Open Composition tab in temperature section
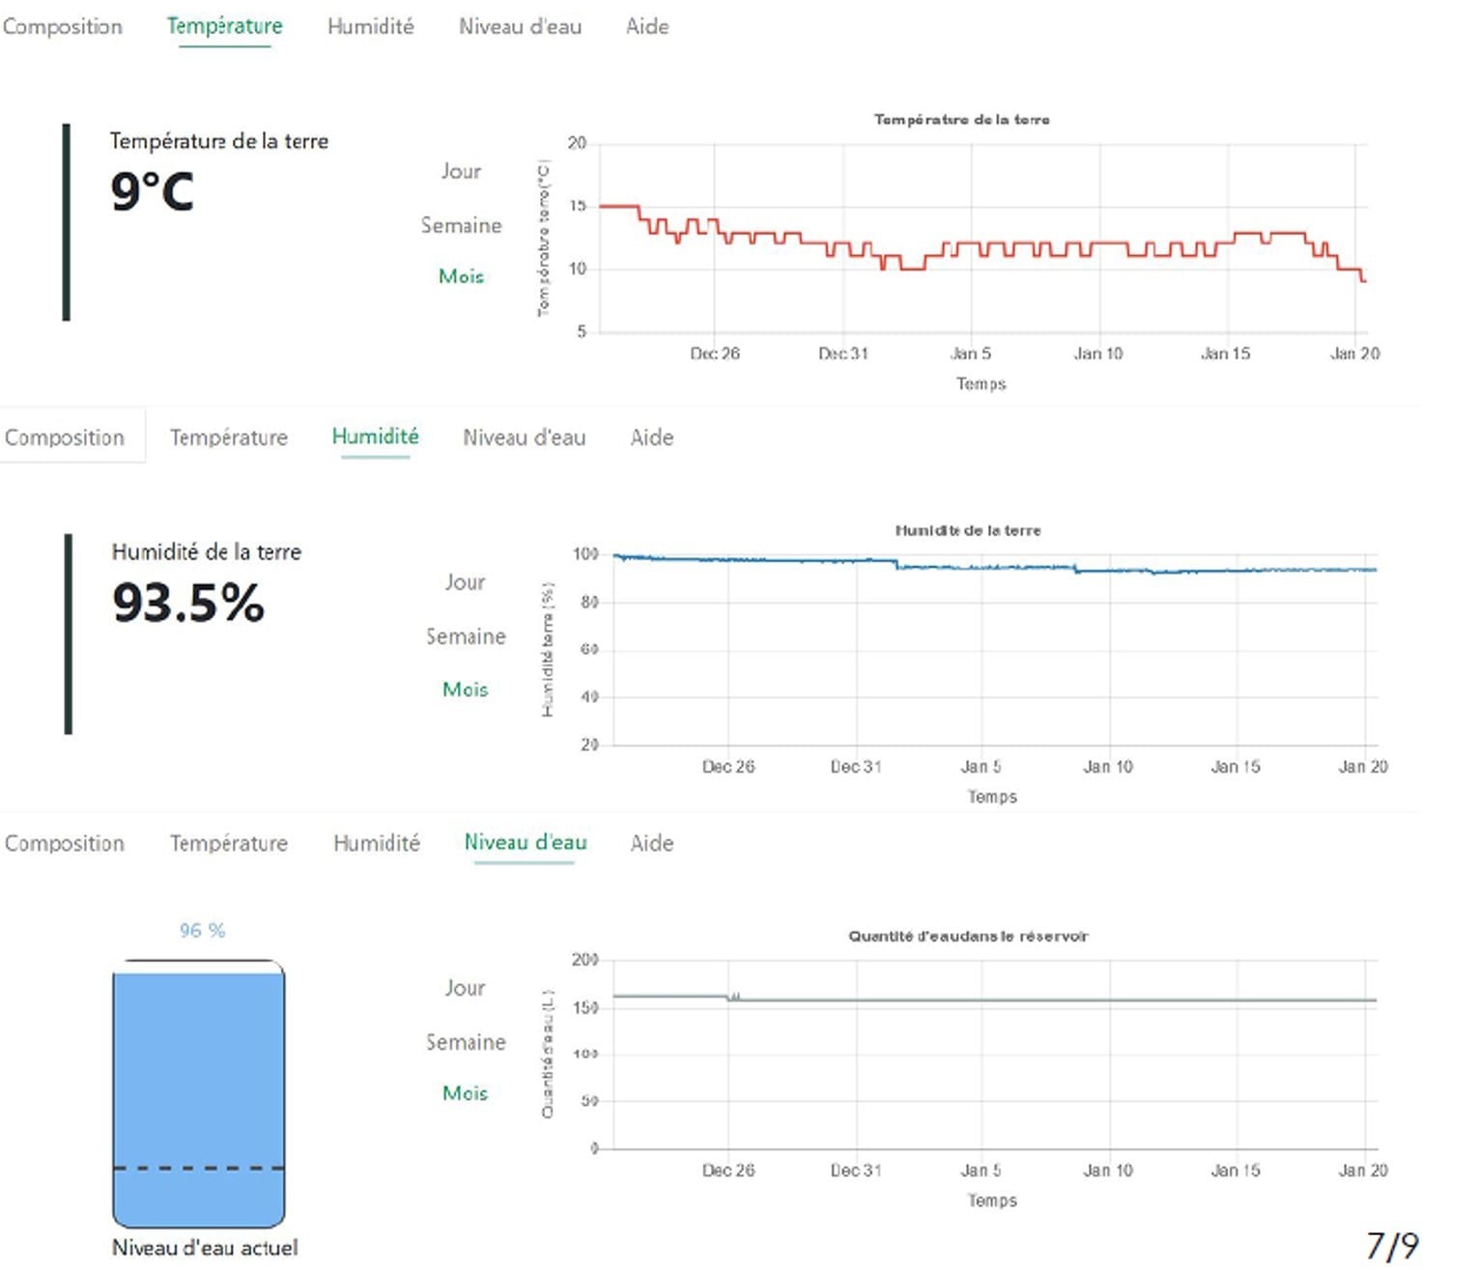This screenshot has width=1481, height=1269. (x=63, y=26)
